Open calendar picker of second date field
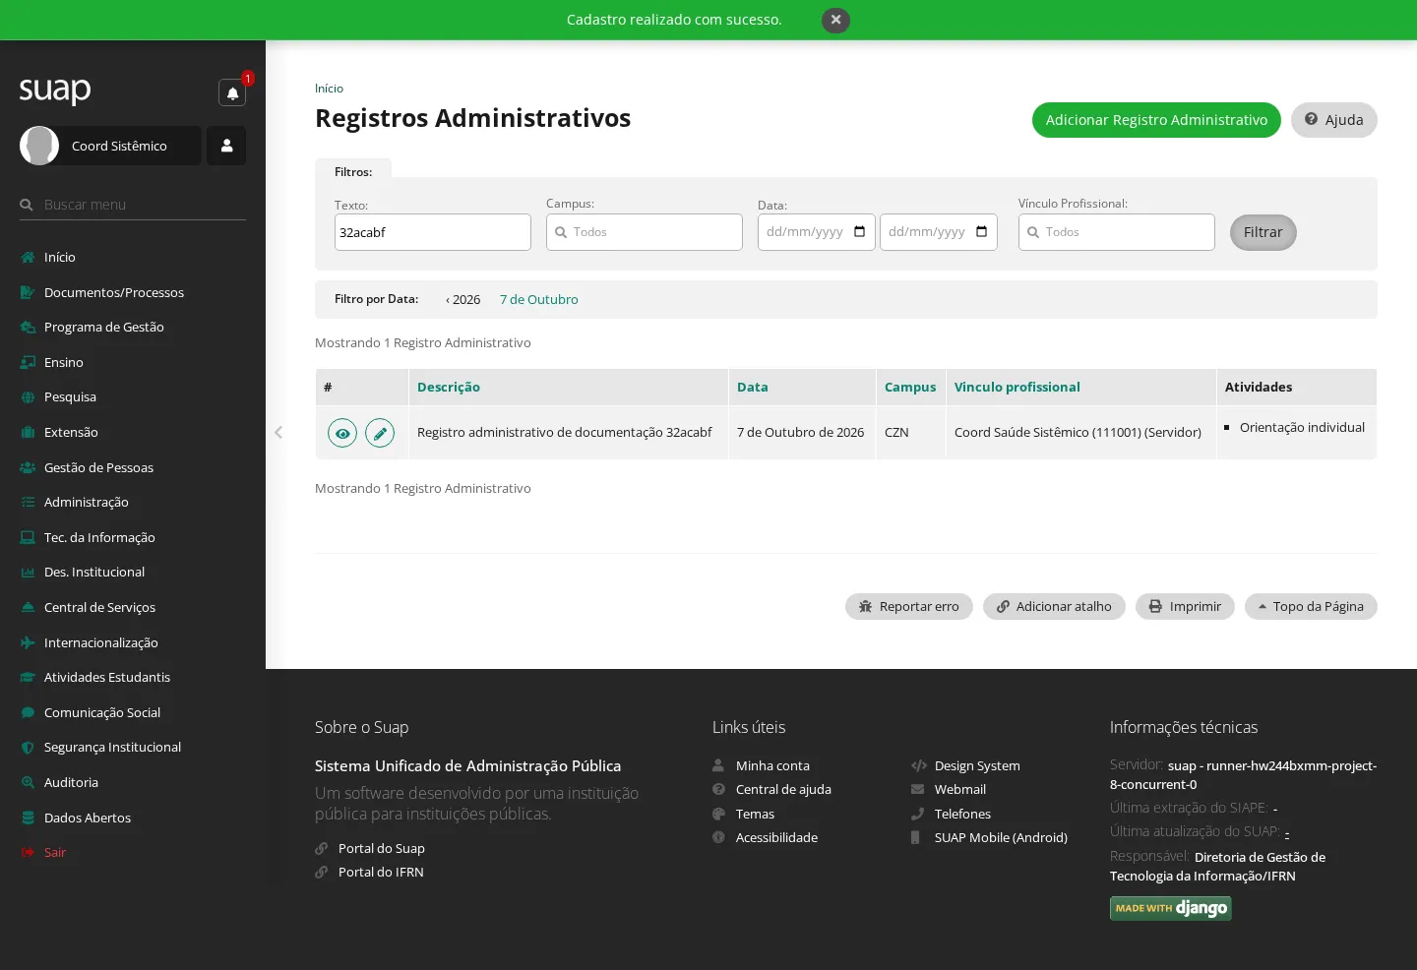The height and width of the screenshot is (970, 1417). click(981, 232)
